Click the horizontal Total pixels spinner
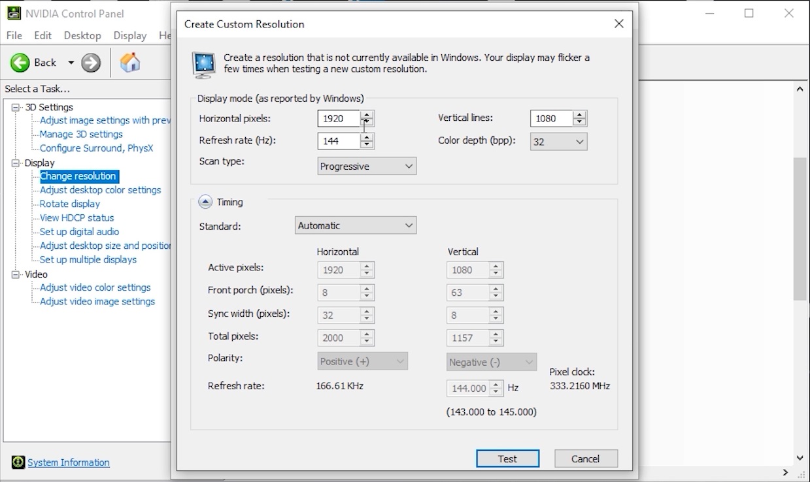The width and height of the screenshot is (810, 482). tap(367, 338)
